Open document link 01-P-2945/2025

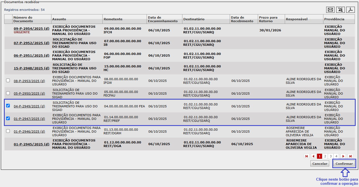point(31,144)
